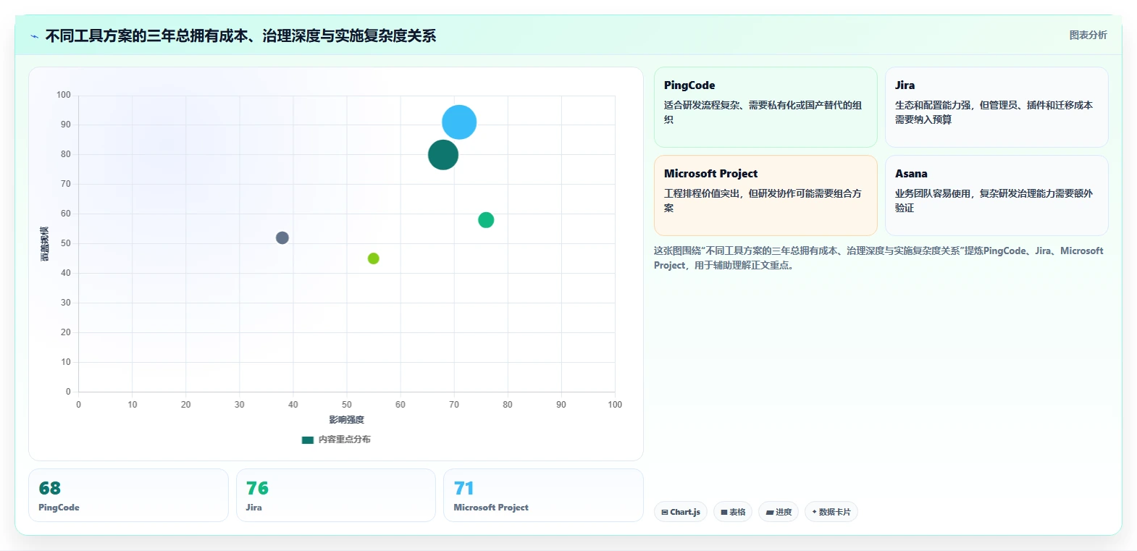
Task: Click the Chart.js tag
Action: click(681, 512)
